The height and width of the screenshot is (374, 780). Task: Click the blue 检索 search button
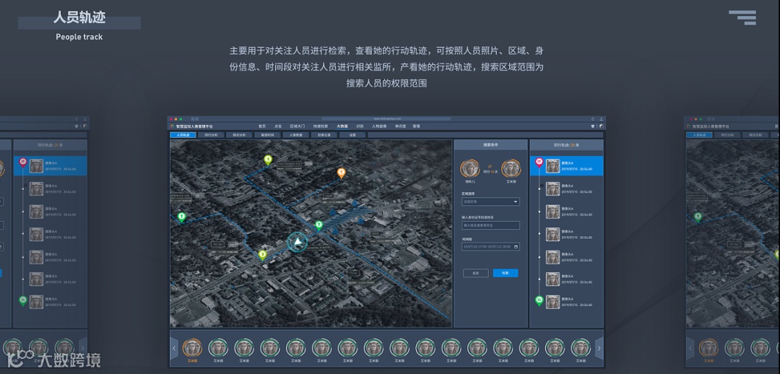tap(506, 273)
